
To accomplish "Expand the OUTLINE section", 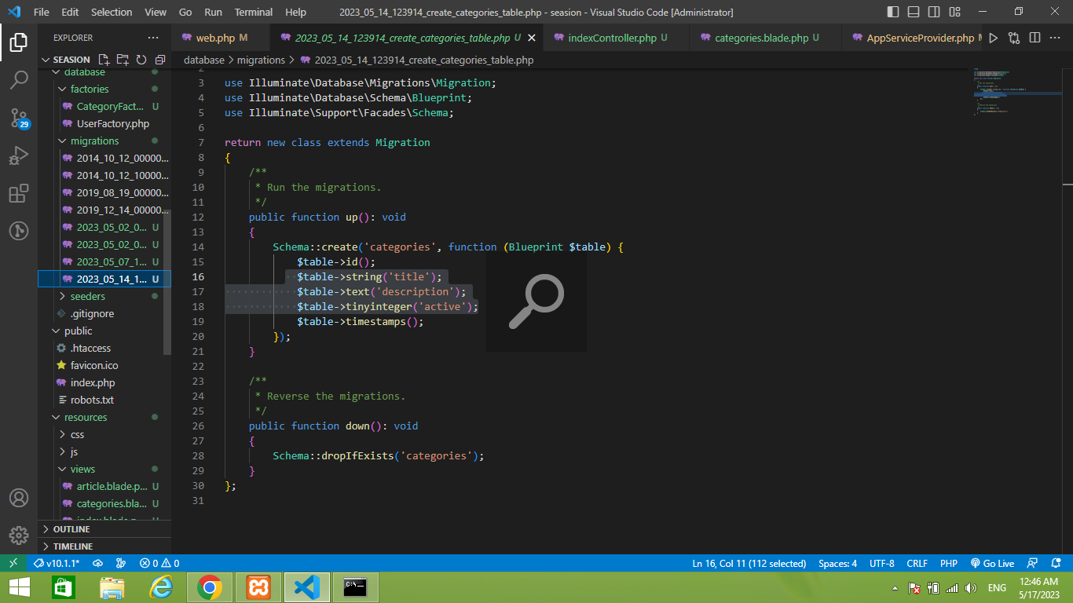I will tap(104, 529).
